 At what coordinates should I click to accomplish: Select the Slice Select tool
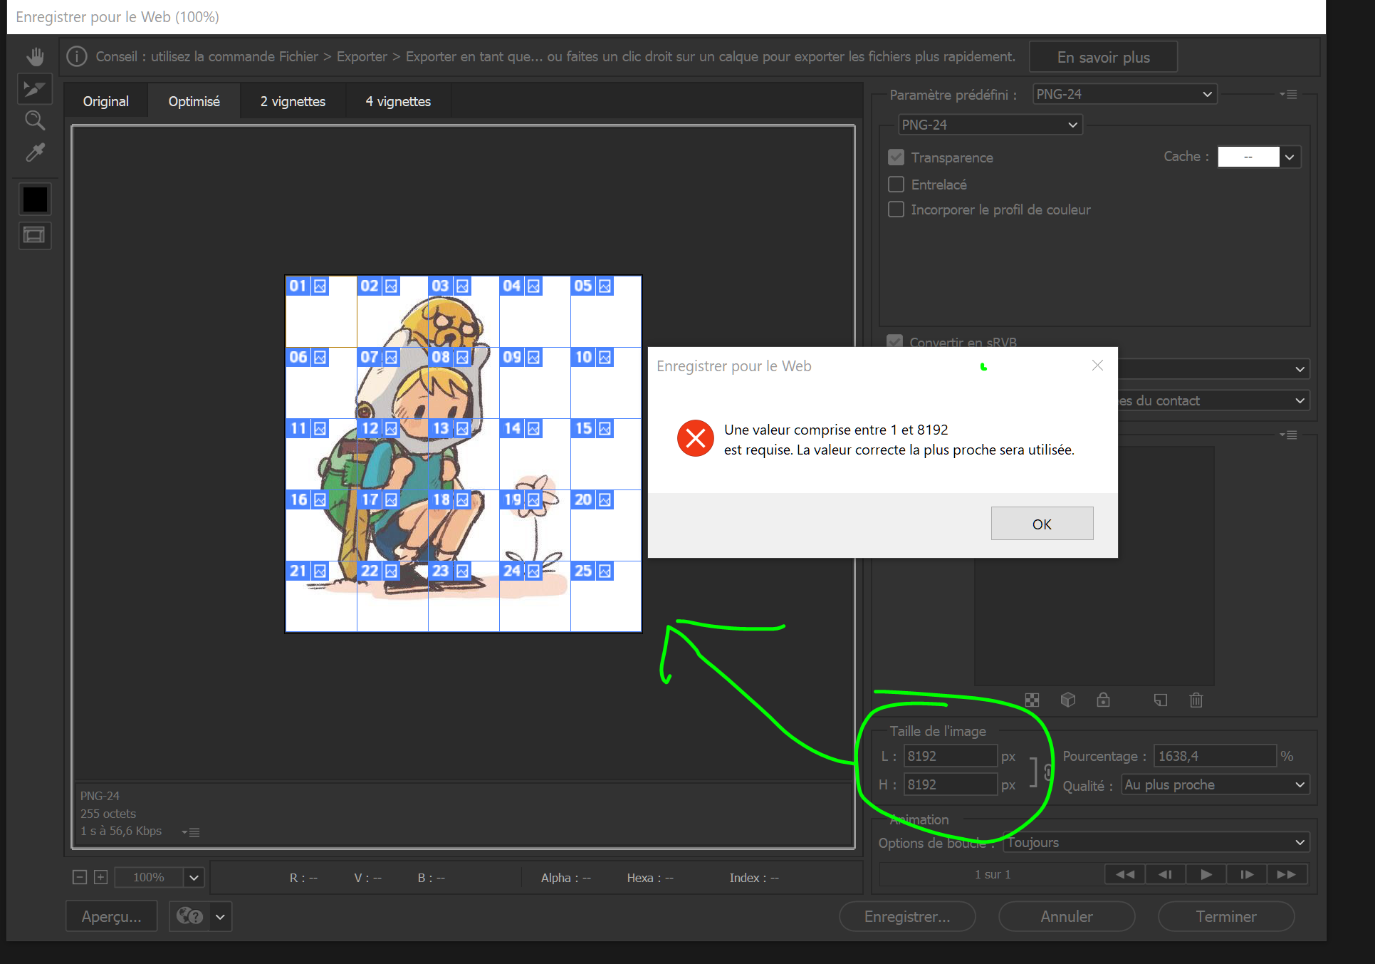click(35, 88)
